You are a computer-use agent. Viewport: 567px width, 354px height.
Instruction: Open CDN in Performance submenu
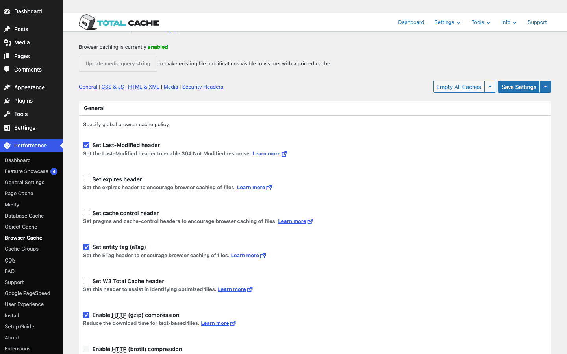tap(10, 260)
